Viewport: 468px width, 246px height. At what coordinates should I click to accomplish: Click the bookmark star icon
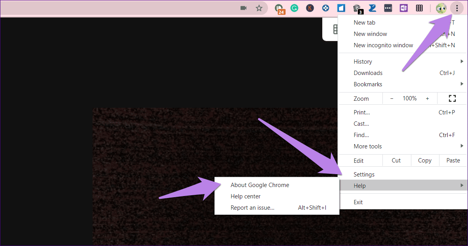coord(259,8)
